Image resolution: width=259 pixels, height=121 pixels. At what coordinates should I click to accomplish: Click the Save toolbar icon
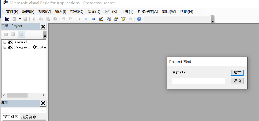(25, 19)
